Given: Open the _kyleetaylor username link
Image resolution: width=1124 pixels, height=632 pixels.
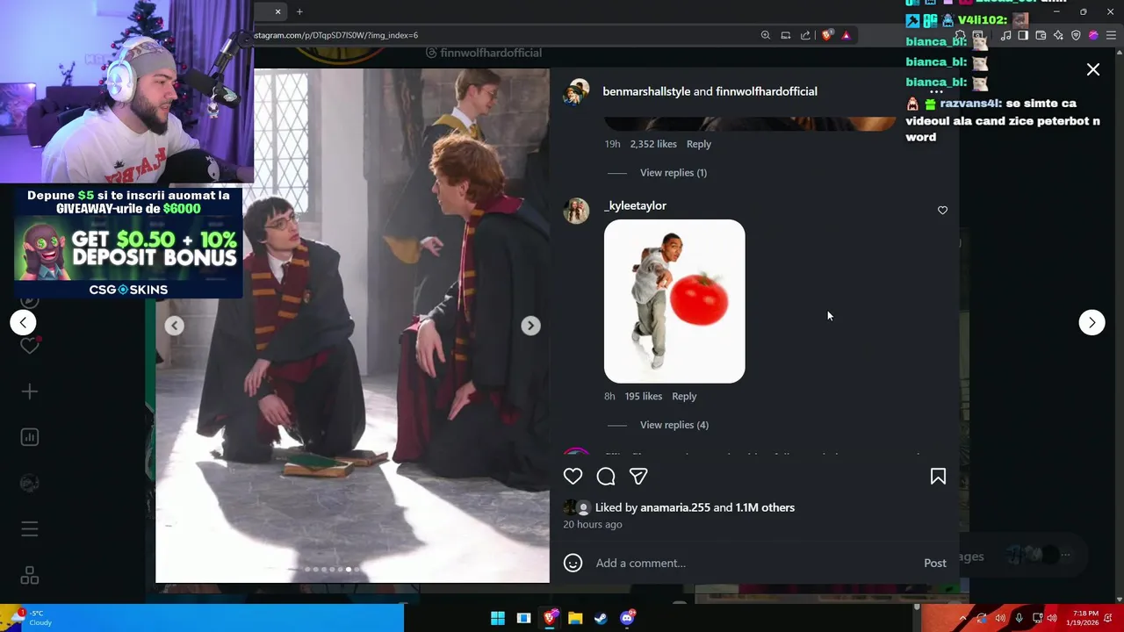Looking at the screenshot, I should (635, 205).
